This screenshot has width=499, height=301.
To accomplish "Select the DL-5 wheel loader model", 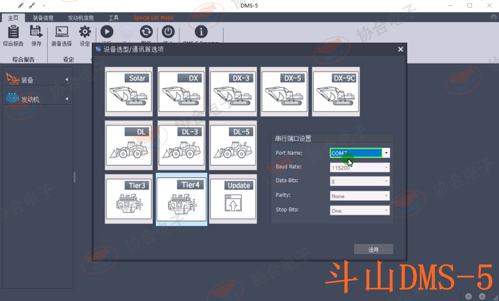I will [233, 145].
